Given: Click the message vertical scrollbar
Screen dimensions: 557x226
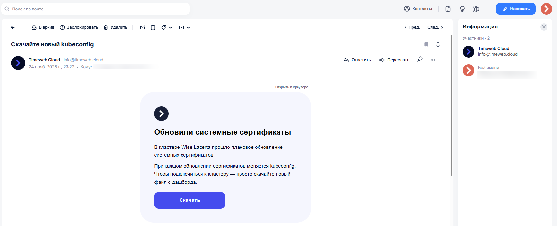Looking at the screenshot, I should pos(451,105).
